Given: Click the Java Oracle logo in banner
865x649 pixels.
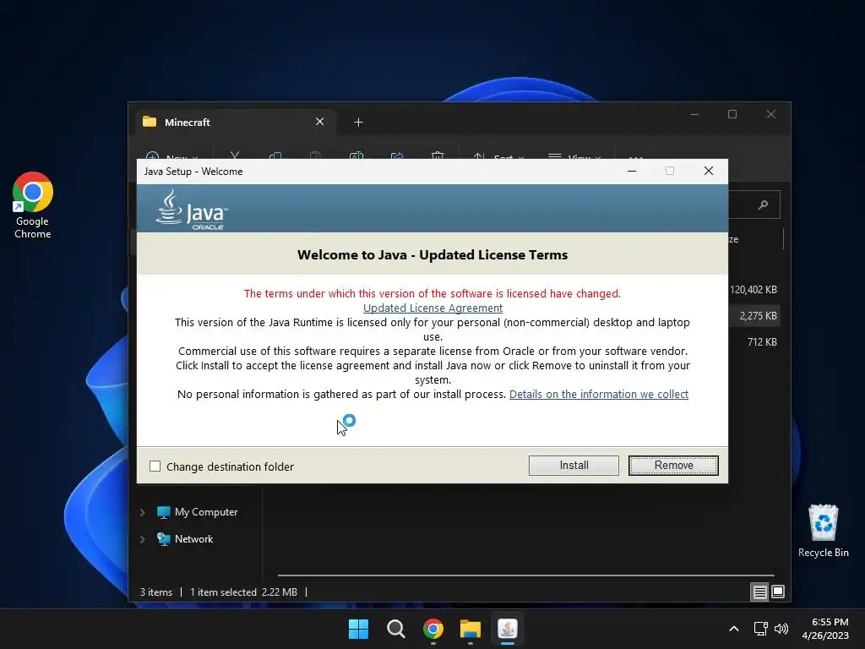Looking at the screenshot, I should pyautogui.click(x=192, y=210).
